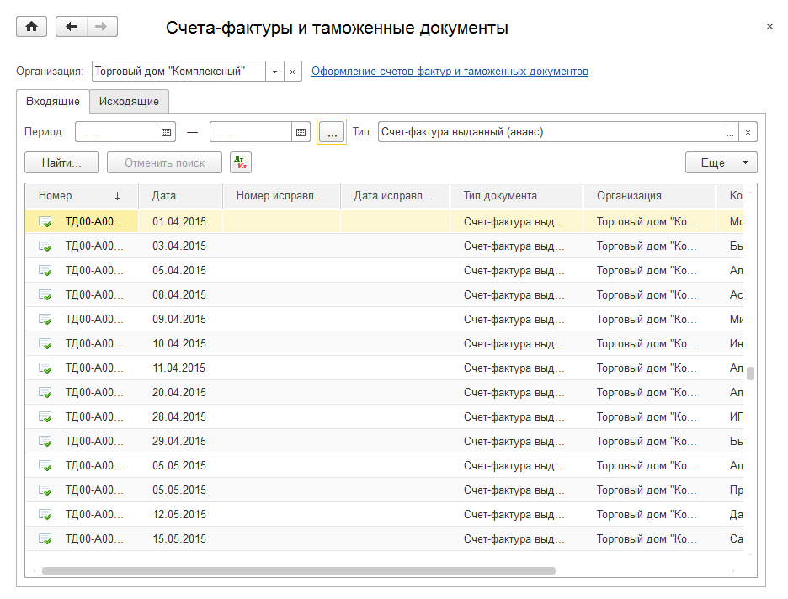
Task: Select the Входящие tab
Action: coord(53,101)
